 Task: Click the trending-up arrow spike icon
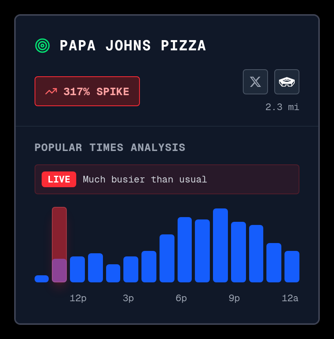coord(51,92)
